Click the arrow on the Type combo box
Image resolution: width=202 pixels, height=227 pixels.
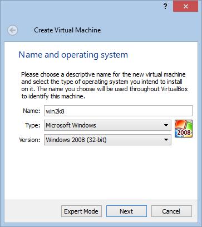coord(166,125)
